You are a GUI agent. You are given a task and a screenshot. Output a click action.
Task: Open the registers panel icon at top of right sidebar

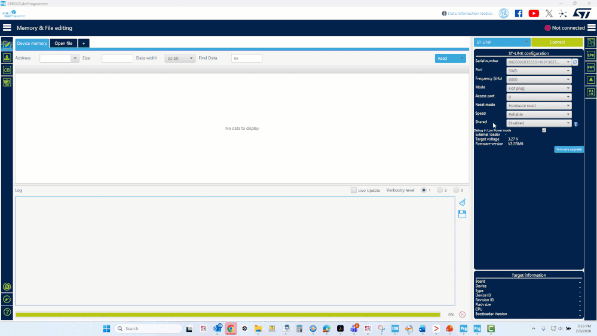(x=591, y=42)
